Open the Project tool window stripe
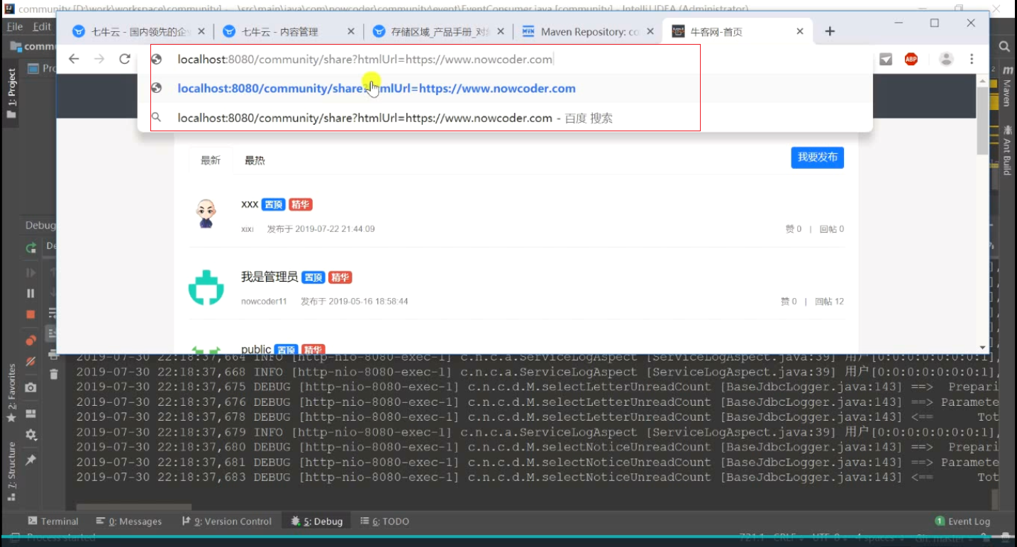 pyautogui.click(x=11, y=92)
